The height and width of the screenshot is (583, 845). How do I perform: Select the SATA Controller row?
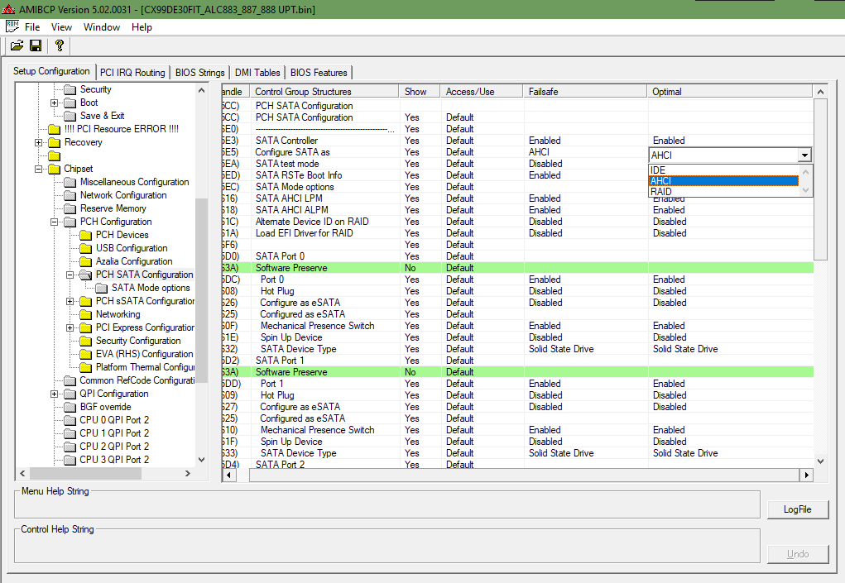coord(517,141)
